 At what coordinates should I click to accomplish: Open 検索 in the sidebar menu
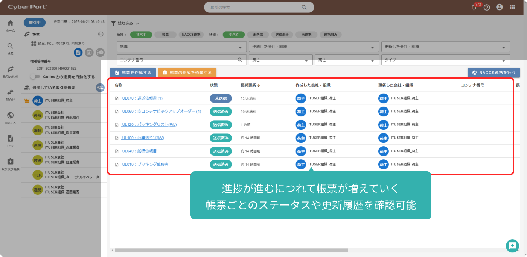[x=10, y=48]
